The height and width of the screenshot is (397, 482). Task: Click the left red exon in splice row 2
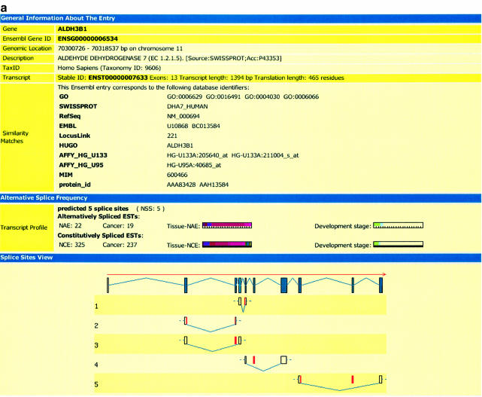pos(186,321)
